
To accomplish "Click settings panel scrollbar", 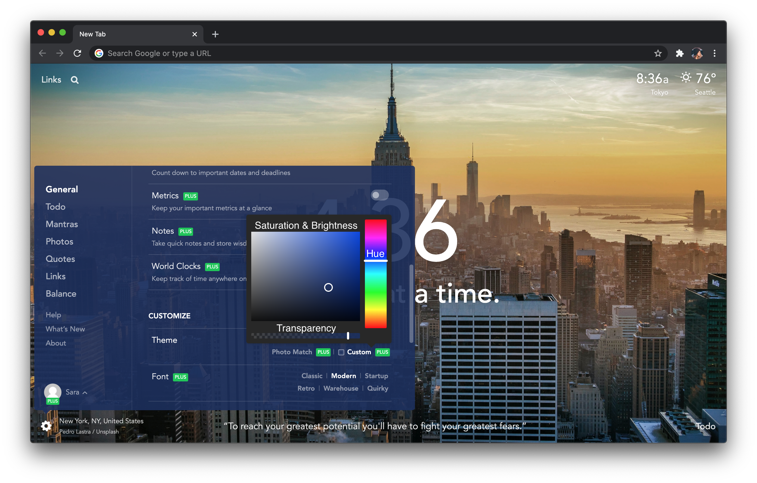I will point(411,304).
